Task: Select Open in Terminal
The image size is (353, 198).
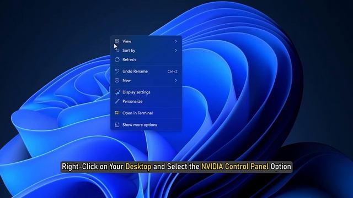Action: (x=146, y=113)
